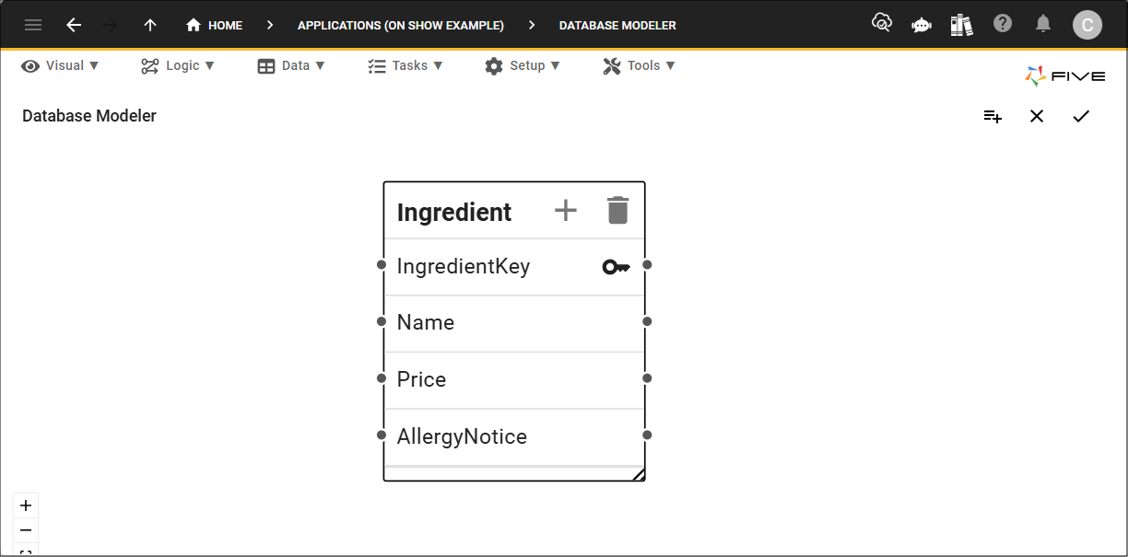Click the primary key icon on IngredientKey
The width and height of the screenshot is (1128, 557).
616,267
